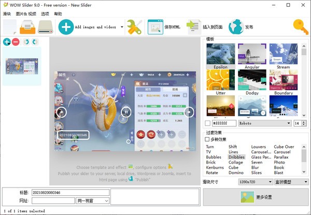Select the Kenburns transition effect

point(215,167)
